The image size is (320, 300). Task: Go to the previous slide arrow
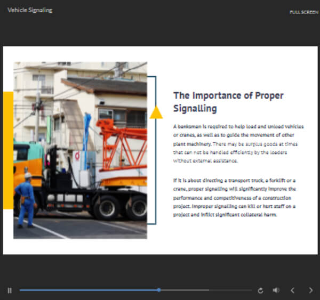(x=292, y=290)
